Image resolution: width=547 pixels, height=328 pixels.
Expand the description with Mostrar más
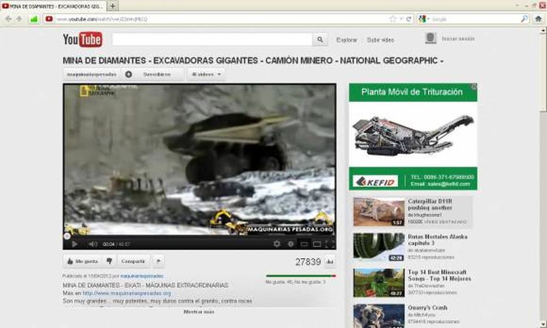199,312
